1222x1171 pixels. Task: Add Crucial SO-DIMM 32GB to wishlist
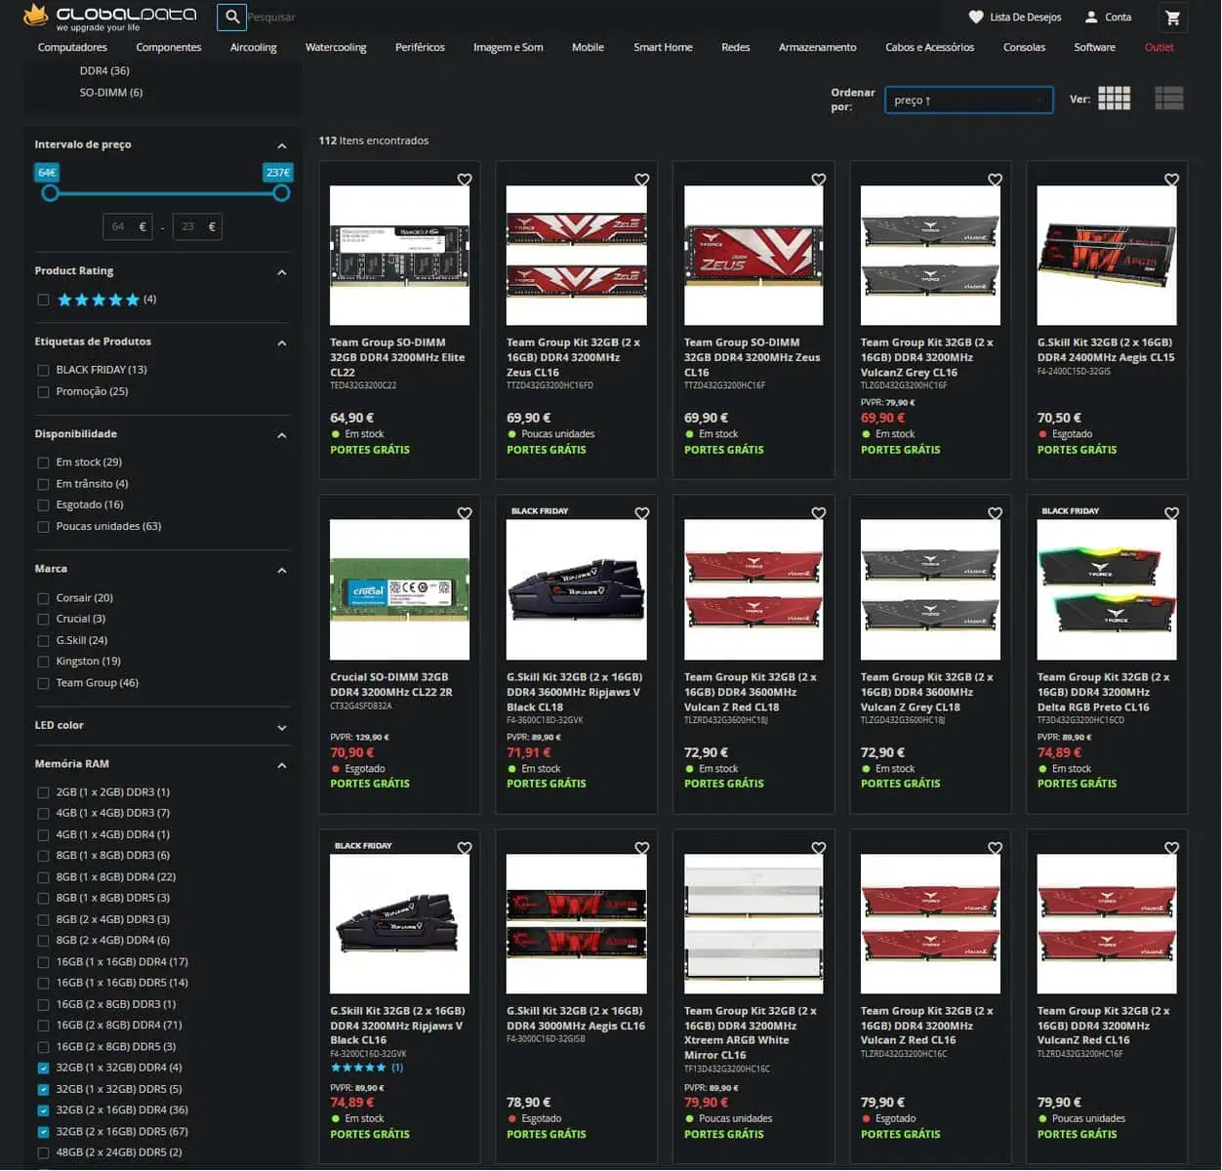click(x=465, y=513)
